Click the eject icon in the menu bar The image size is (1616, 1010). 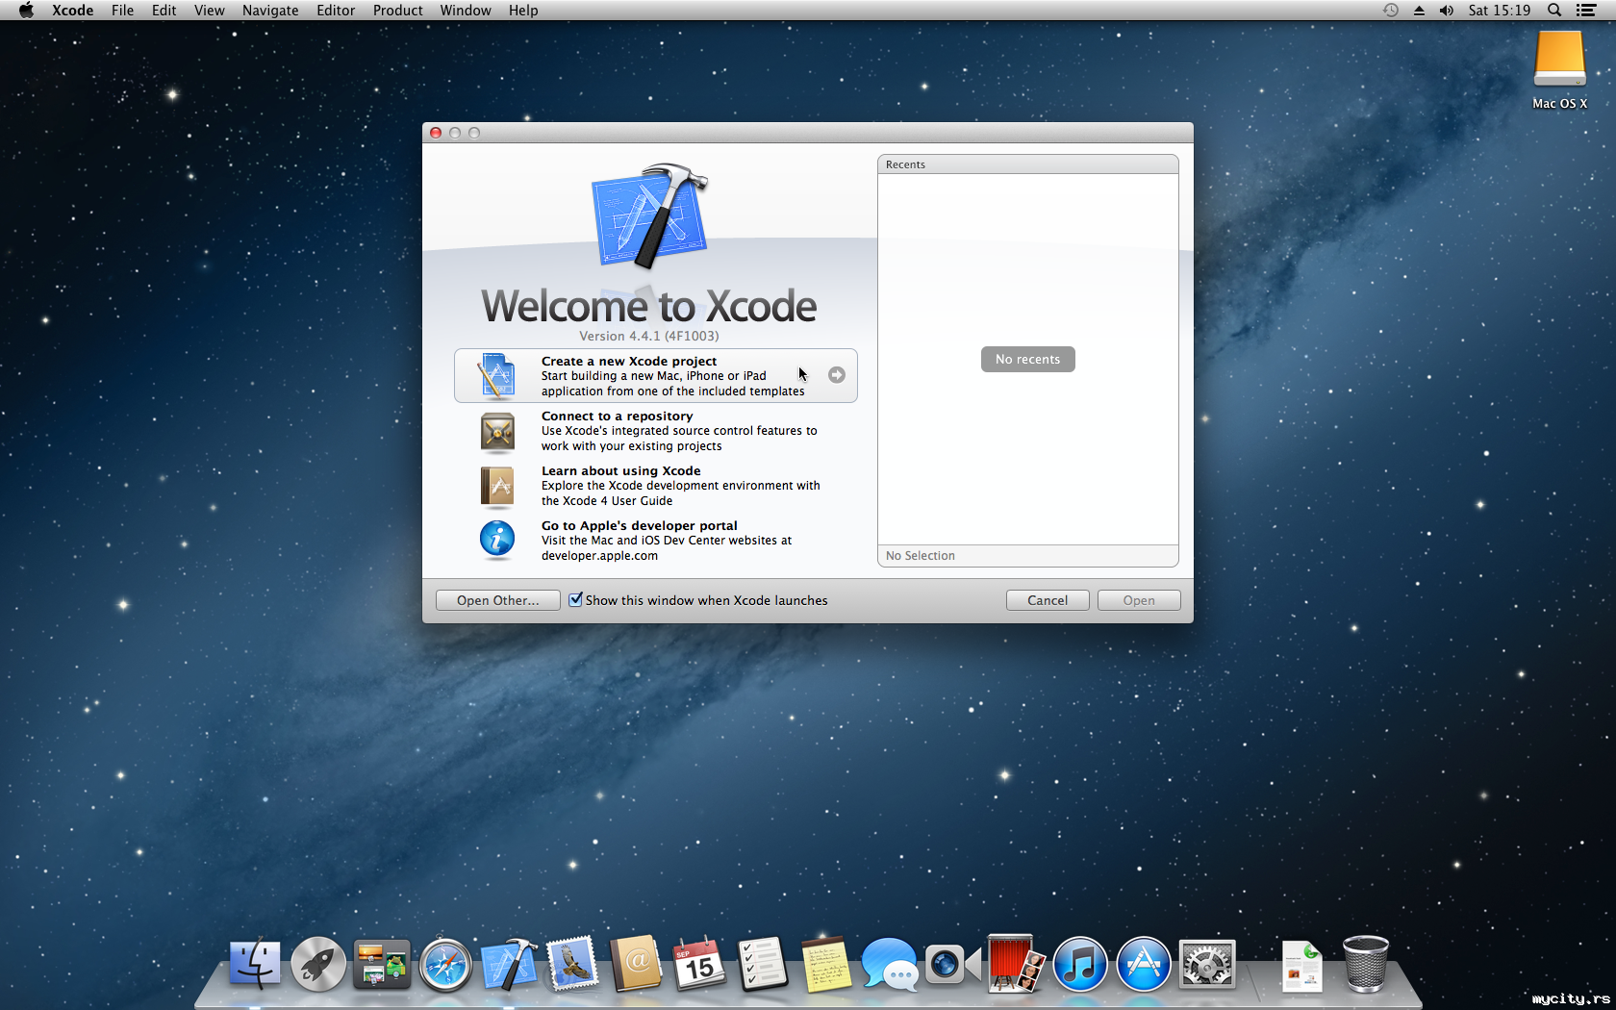1419,11
